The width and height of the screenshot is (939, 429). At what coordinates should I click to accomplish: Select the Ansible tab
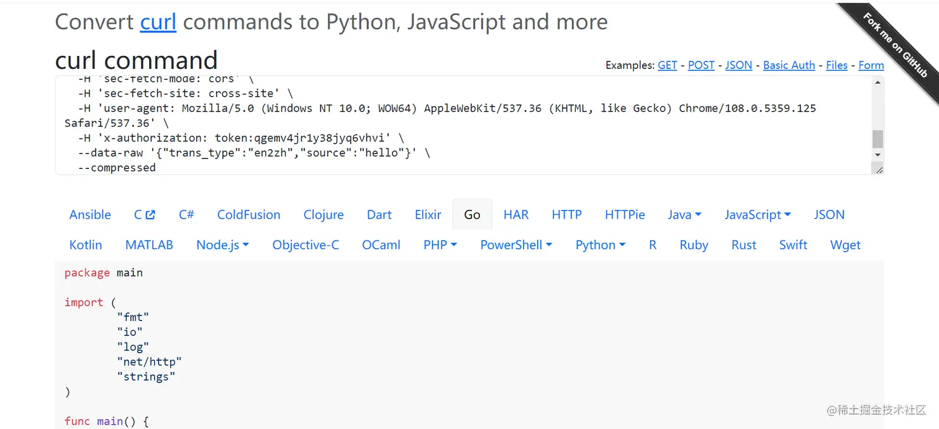pyautogui.click(x=90, y=215)
